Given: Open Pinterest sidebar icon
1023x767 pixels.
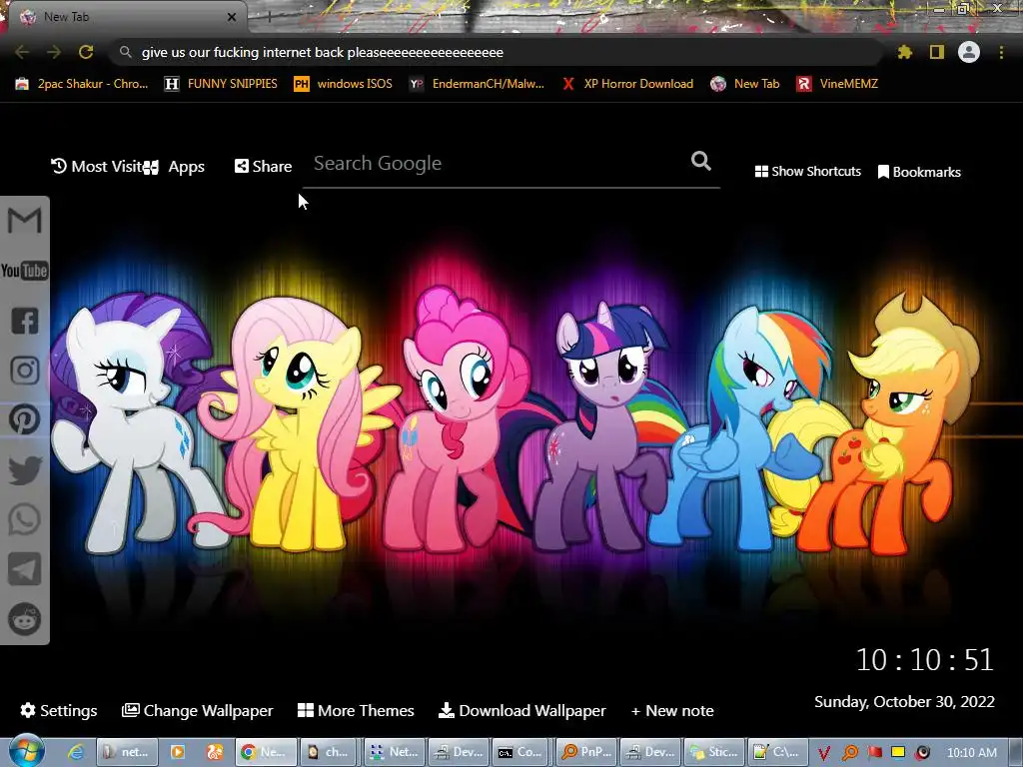Looking at the screenshot, I should [x=25, y=419].
